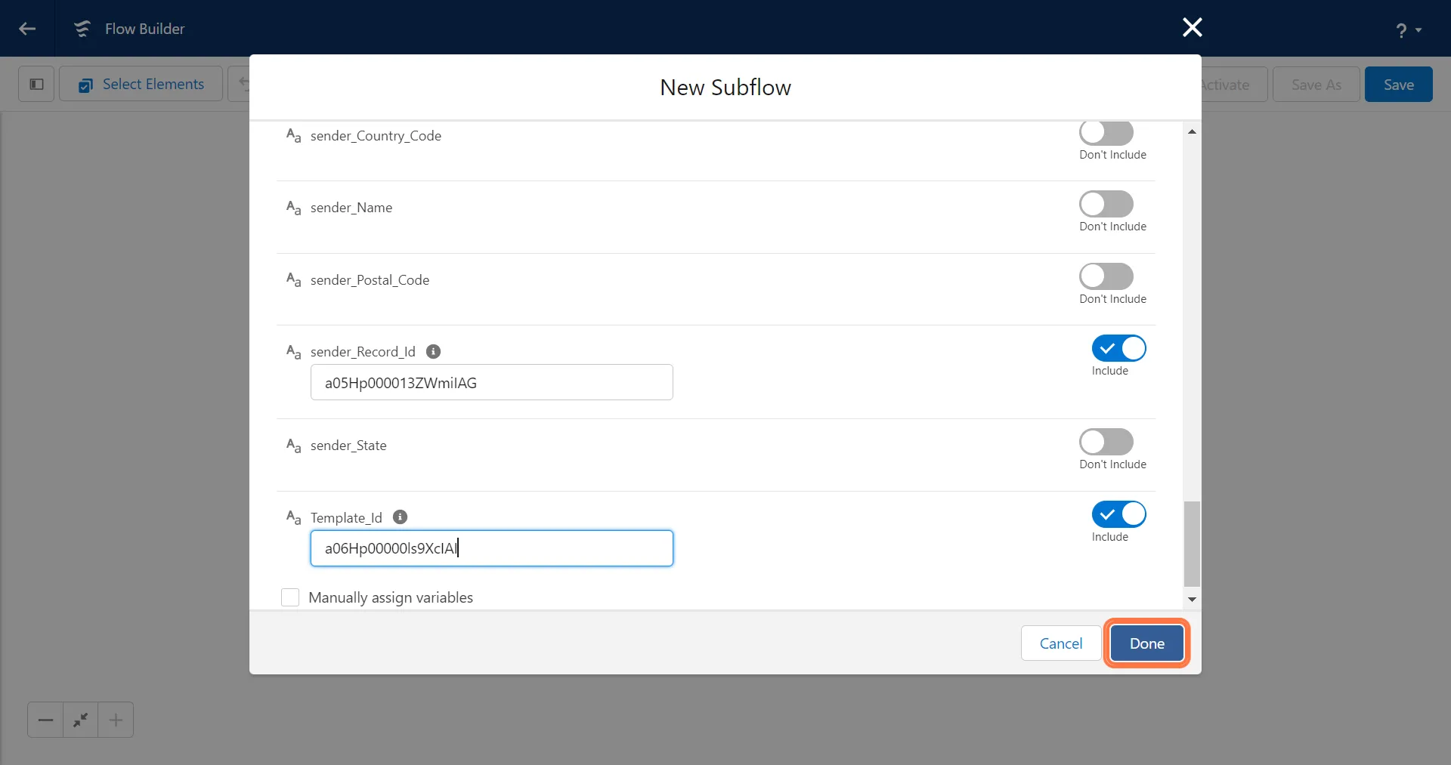Toggle the left panel sidebar icon

coord(36,84)
